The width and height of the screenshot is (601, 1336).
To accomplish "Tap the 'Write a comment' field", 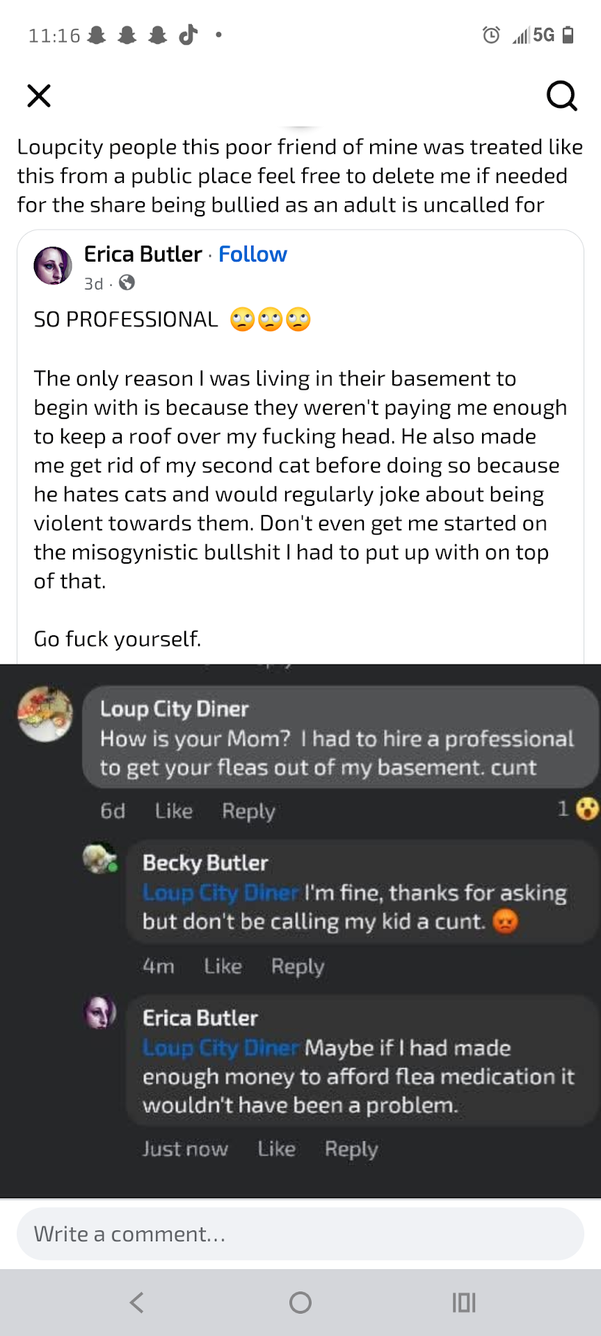I will point(300,1234).
